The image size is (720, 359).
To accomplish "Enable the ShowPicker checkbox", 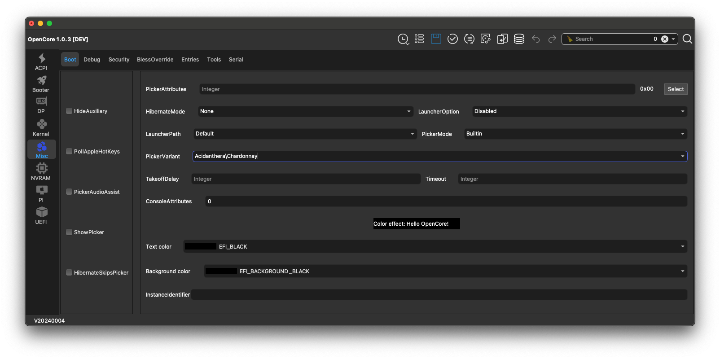I will pos(69,232).
